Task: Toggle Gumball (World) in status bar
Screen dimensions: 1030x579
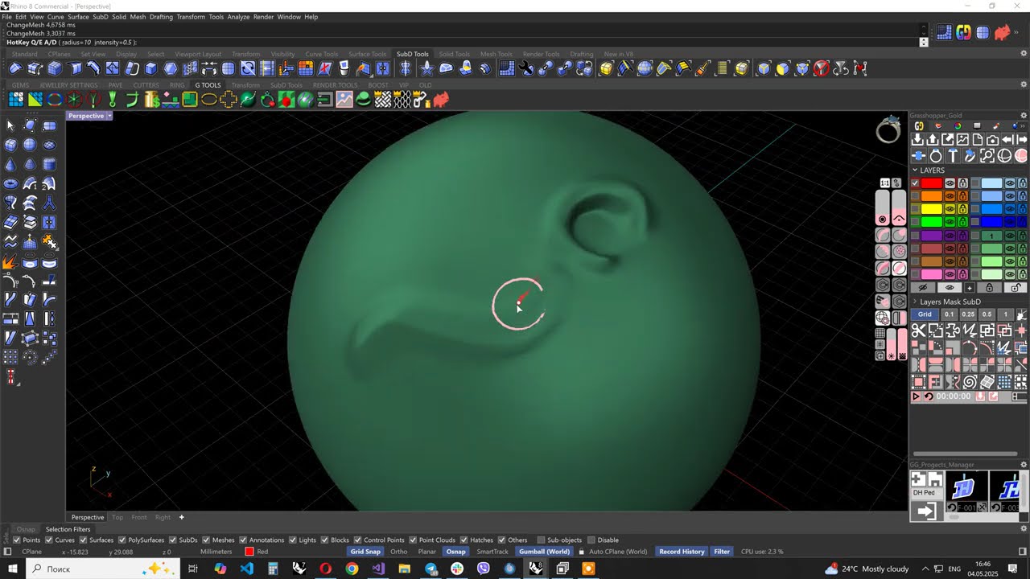Action: (x=545, y=552)
